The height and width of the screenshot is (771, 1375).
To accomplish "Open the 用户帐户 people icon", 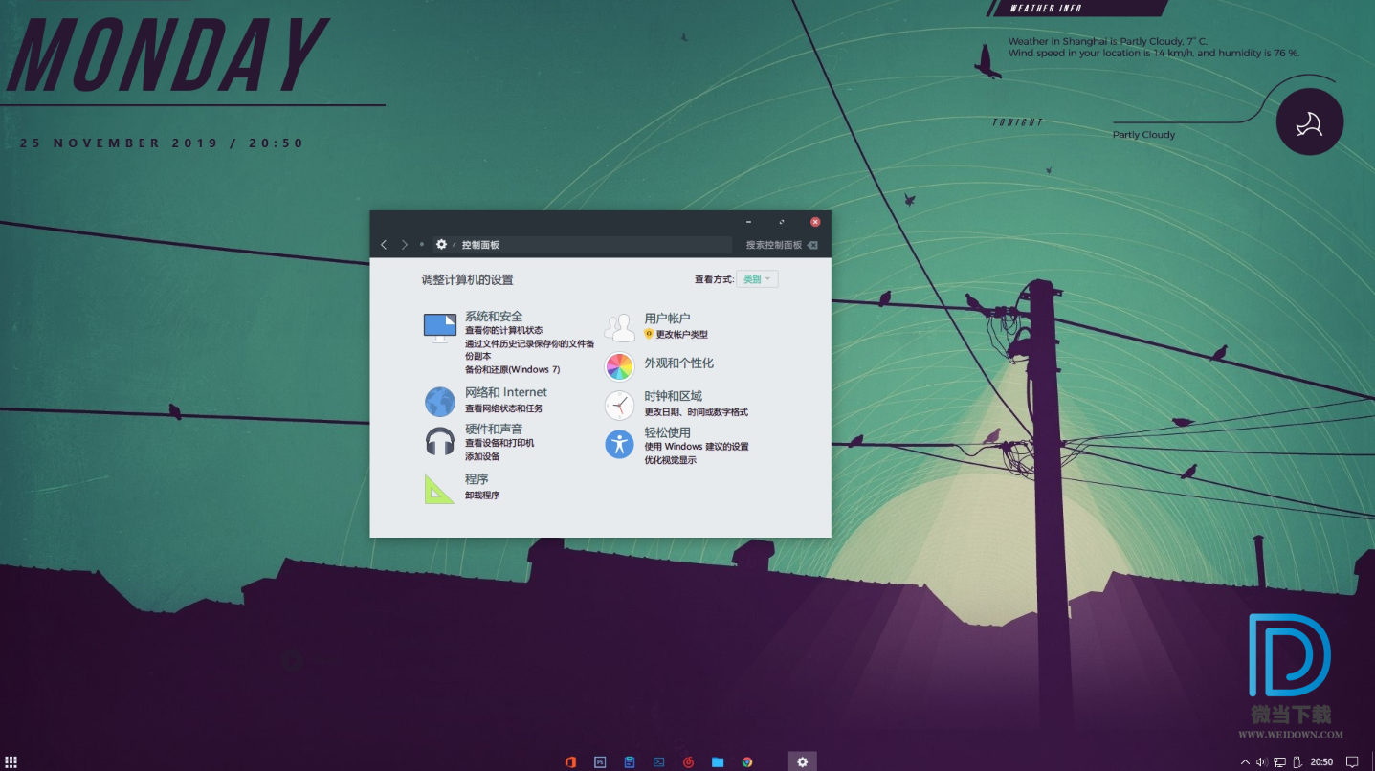I will [619, 327].
